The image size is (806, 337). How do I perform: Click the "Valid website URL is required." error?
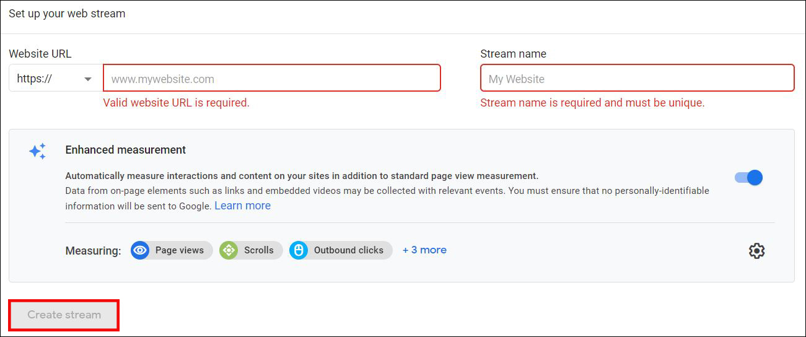click(x=176, y=103)
